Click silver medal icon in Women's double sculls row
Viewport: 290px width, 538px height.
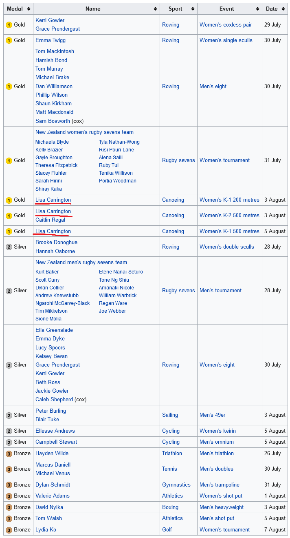tap(9, 247)
